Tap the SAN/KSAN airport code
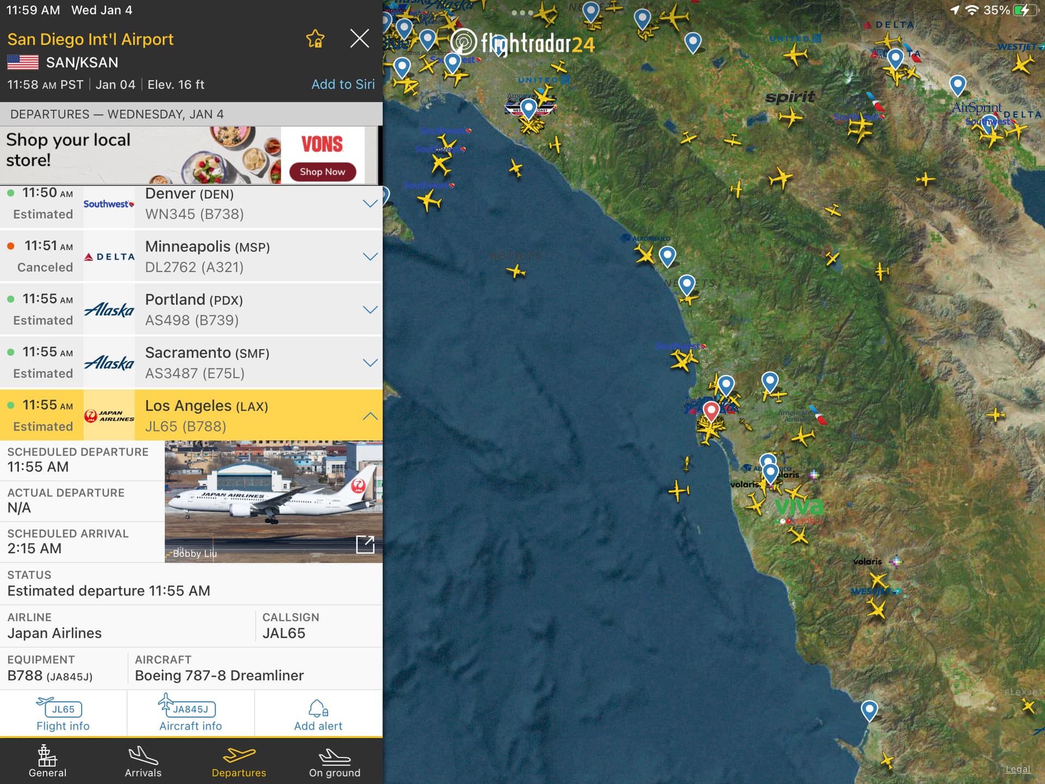1045x784 pixels. tap(82, 63)
